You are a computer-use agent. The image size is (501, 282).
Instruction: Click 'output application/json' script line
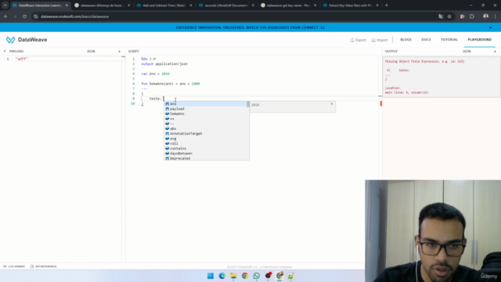point(164,64)
